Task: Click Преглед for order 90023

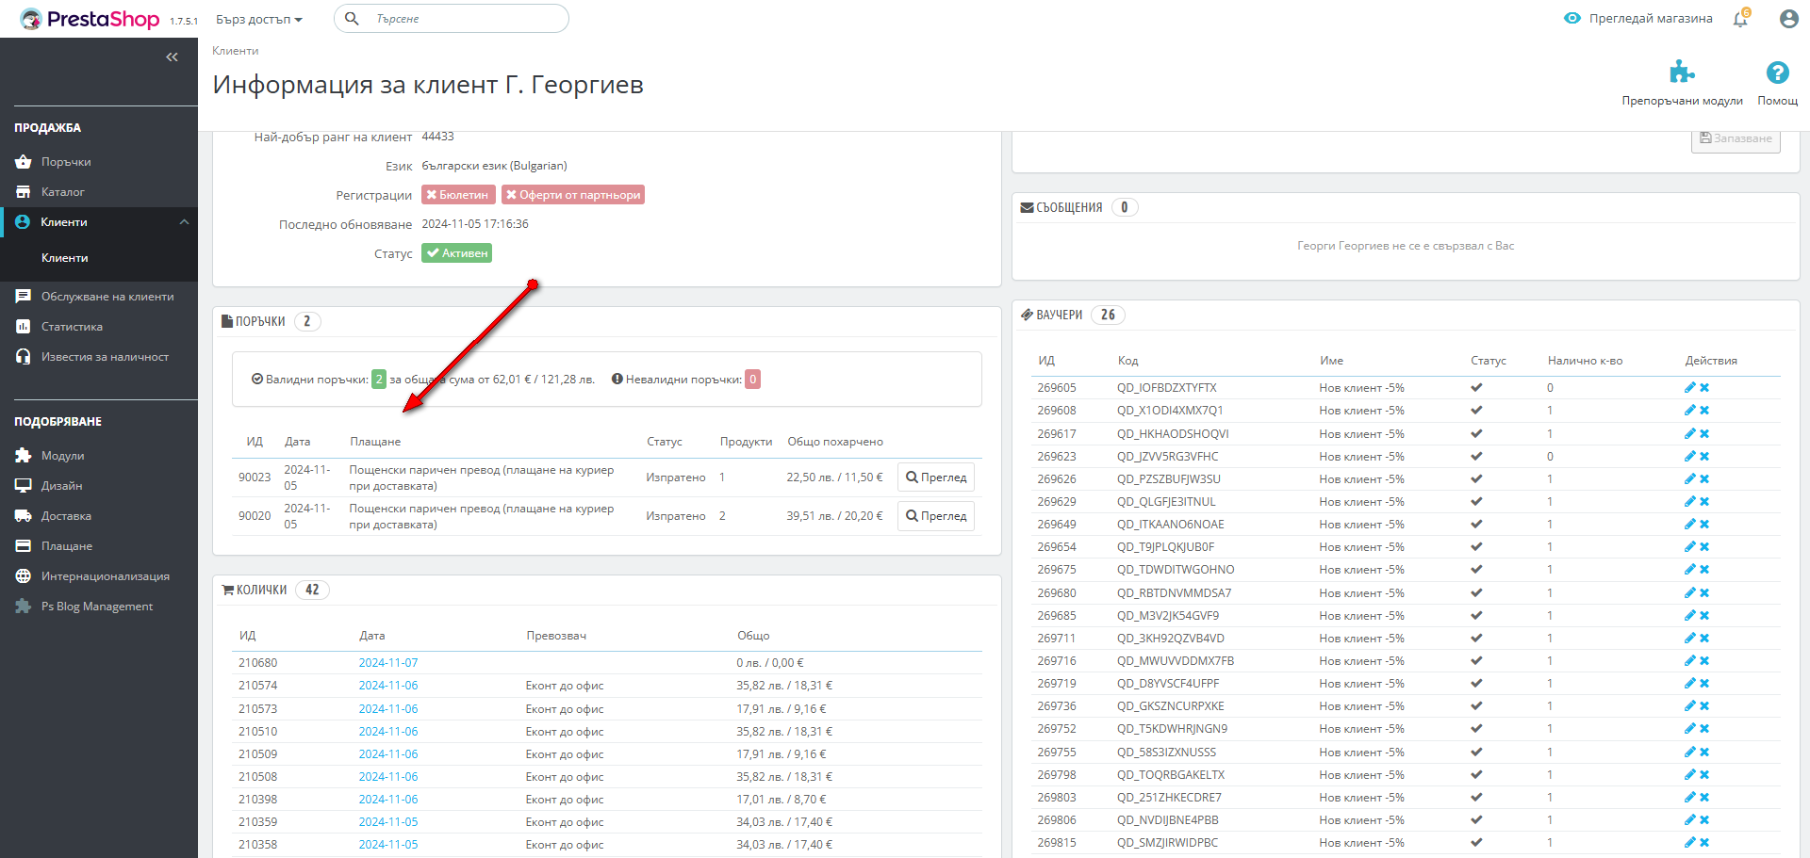Action: click(x=936, y=478)
